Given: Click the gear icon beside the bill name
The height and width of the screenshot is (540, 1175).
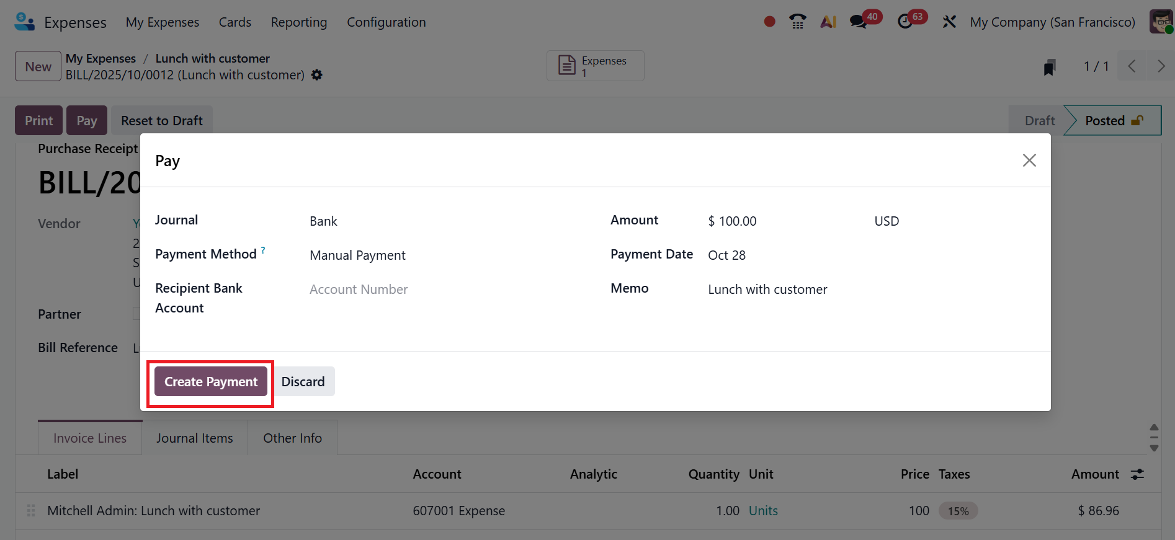Looking at the screenshot, I should tap(317, 75).
